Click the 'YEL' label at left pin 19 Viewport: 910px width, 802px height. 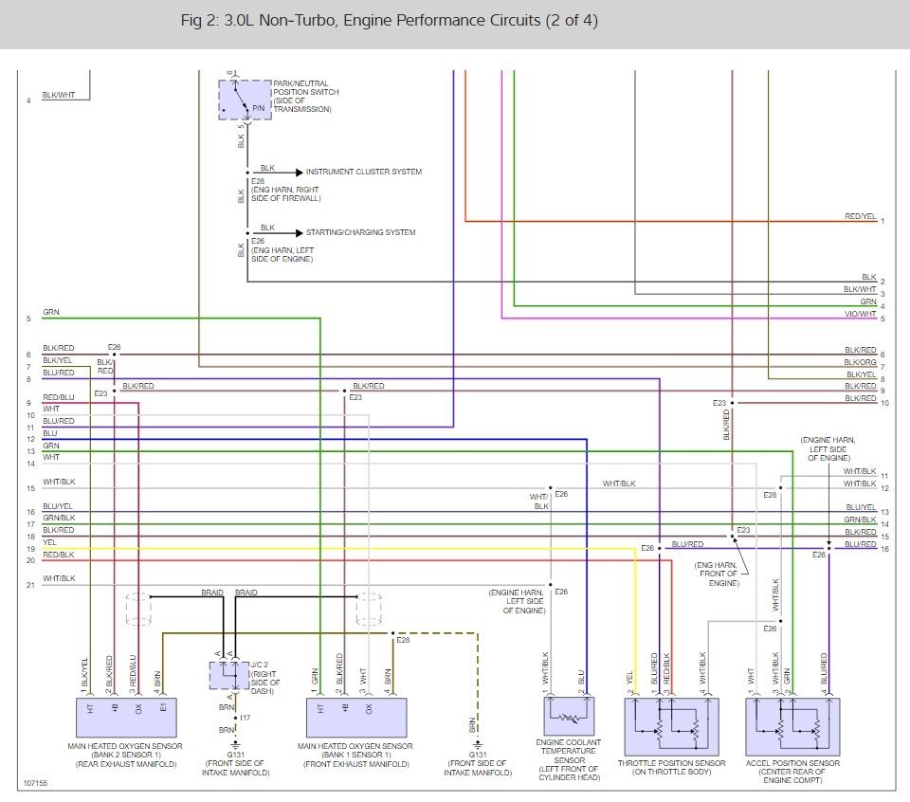click(x=49, y=542)
